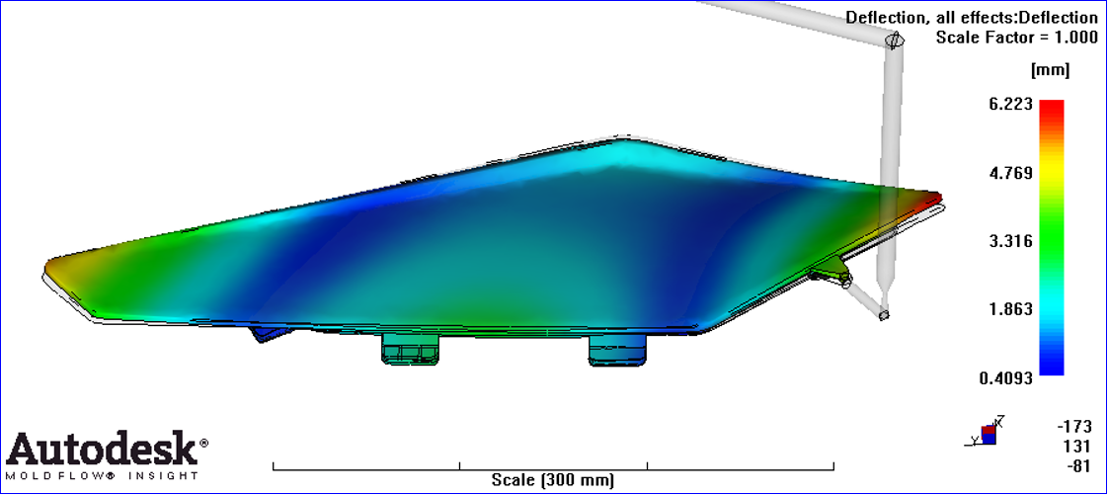Click the rotation value -173
Screen dimensions: 1108x495
(x=1074, y=427)
